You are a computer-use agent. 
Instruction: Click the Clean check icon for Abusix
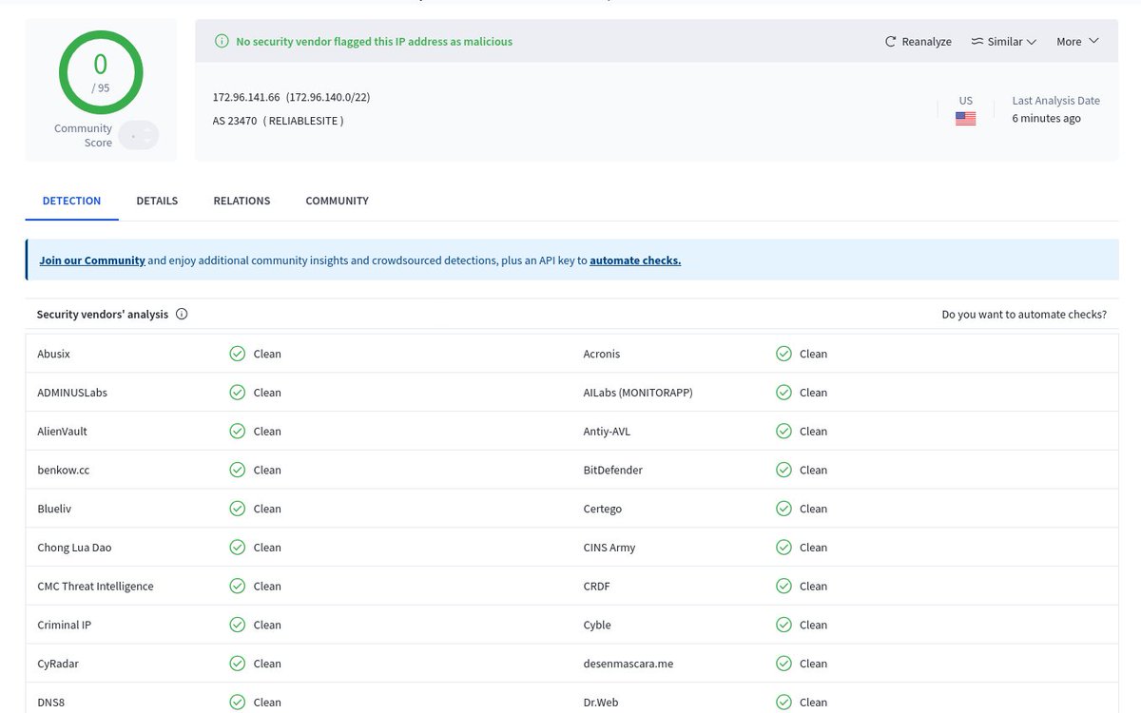[x=238, y=354]
